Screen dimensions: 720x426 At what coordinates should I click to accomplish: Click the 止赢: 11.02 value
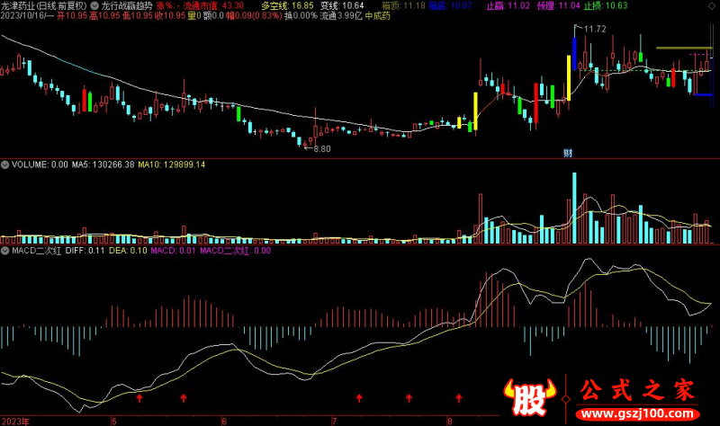[x=508, y=6]
